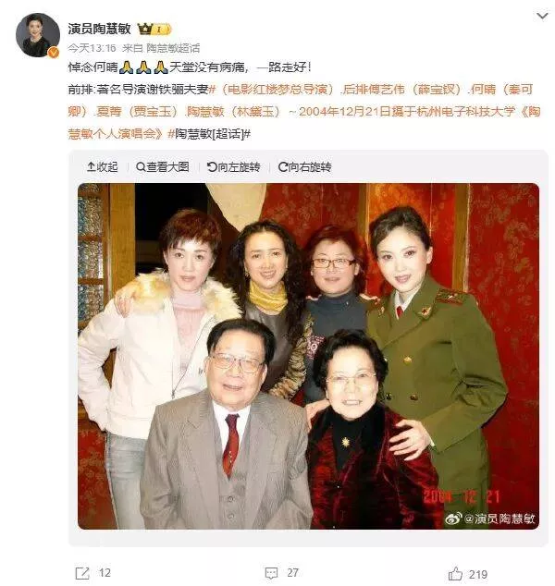555x586 pixels.
Task: Click the up-arrow collapse icon
Action: [91, 167]
